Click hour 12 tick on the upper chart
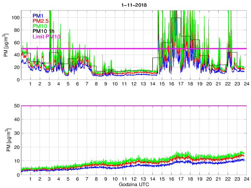 (x=133, y=84)
